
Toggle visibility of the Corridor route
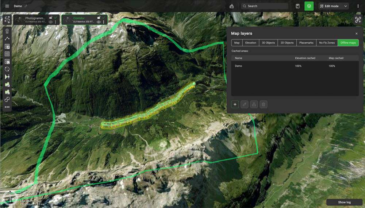99,22
